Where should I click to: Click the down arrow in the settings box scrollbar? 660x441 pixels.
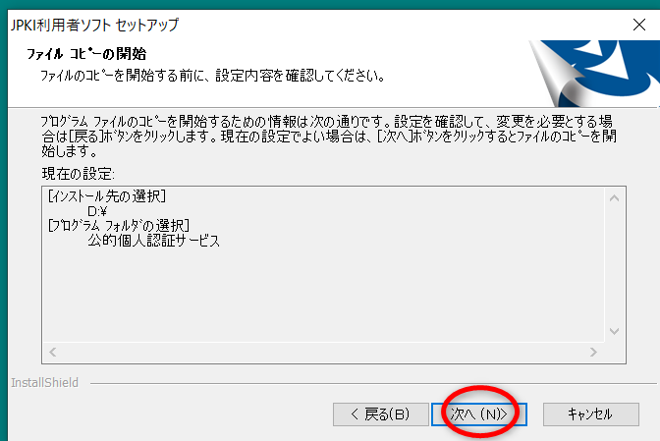tap(615, 331)
